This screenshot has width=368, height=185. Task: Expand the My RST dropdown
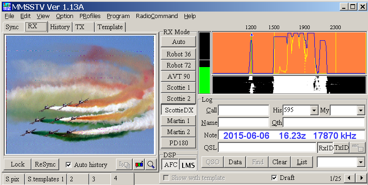[x=361, y=111]
